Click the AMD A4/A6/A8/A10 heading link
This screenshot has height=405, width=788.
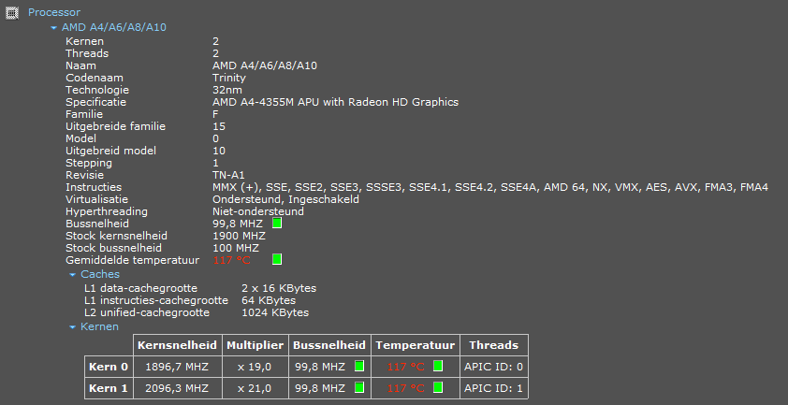pos(114,27)
